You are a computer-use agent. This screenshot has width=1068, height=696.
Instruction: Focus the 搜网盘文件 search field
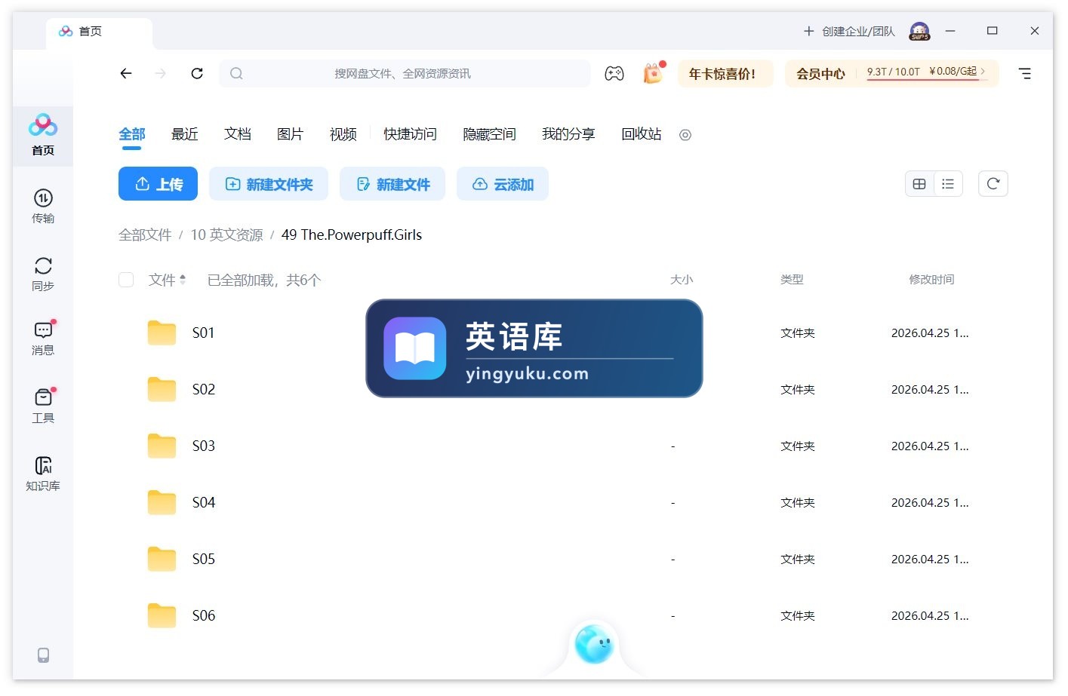click(405, 73)
